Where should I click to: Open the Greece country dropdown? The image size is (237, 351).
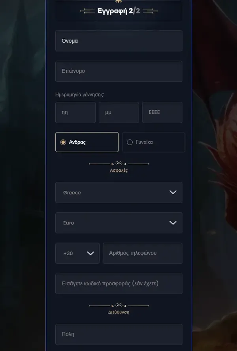(119, 192)
